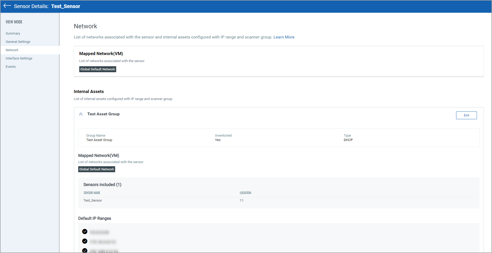
Task: Toggle the third checkmark under Default IP Ranges
Action: [x=85, y=250]
